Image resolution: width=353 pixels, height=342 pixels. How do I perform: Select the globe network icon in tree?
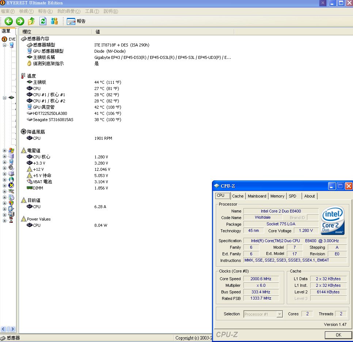(11, 180)
